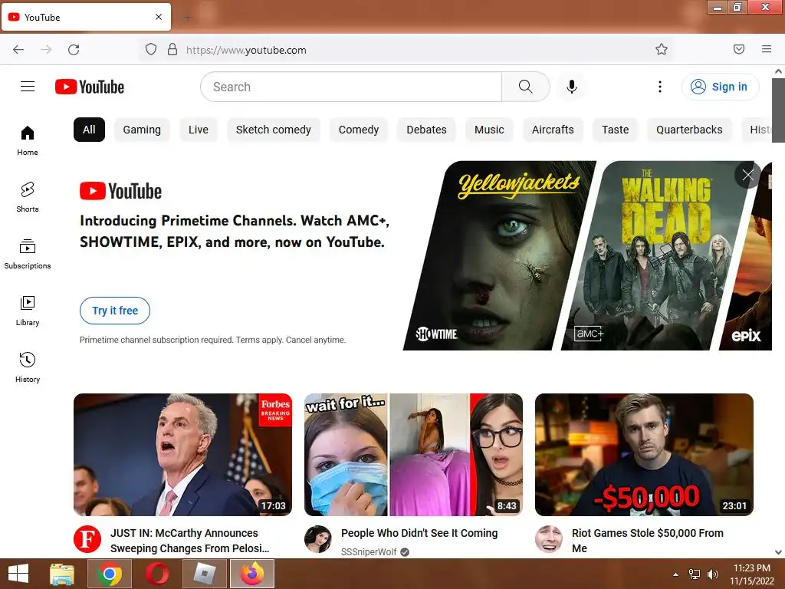
Task: Start voice search with microphone icon
Action: [x=571, y=87]
